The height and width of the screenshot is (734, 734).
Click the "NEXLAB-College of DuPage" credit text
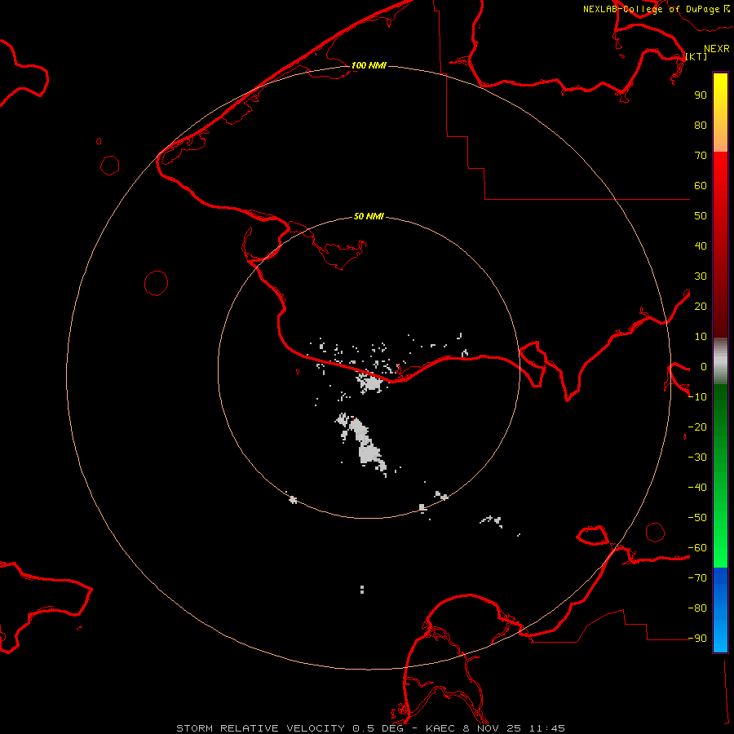point(651,9)
